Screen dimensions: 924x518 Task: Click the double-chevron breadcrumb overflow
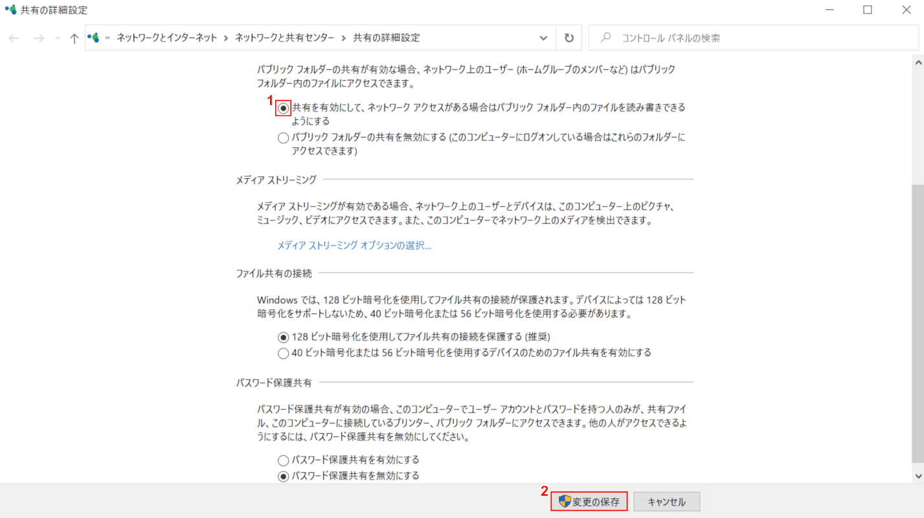[108, 38]
